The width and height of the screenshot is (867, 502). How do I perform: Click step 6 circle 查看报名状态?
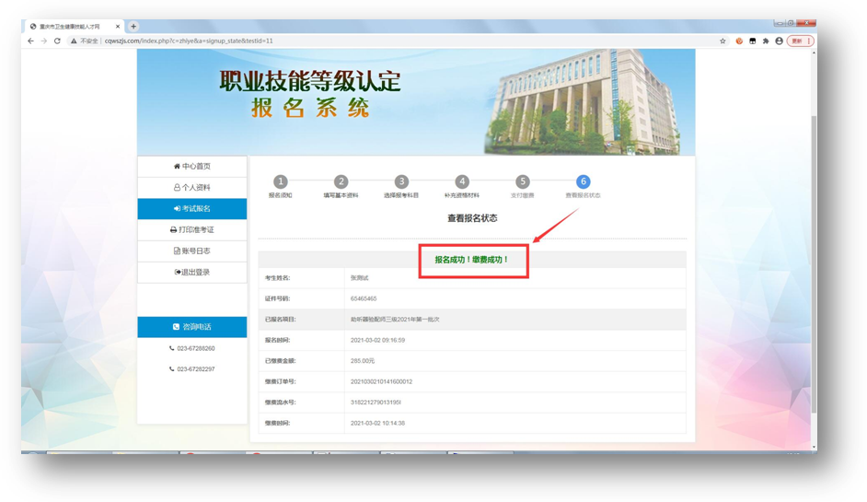pyautogui.click(x=583, y=182)
